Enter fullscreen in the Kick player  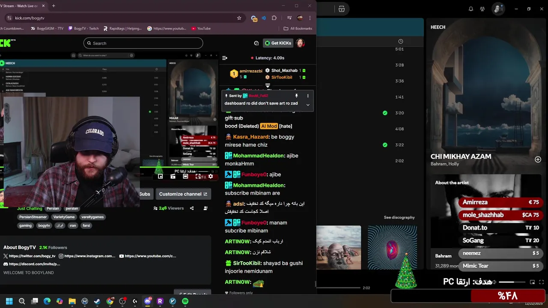[x=198, y=176]
